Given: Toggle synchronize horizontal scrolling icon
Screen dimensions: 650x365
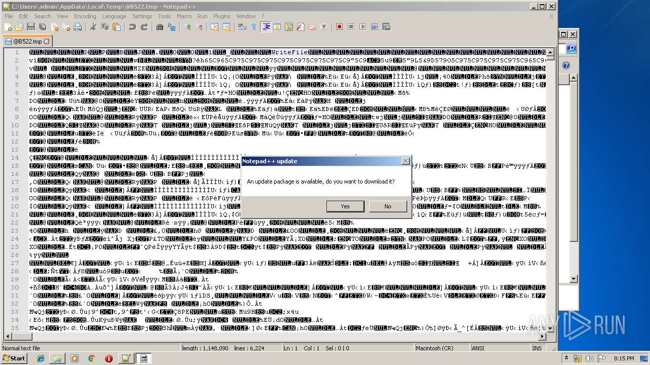Looking at the screenshot, I should click(226, 27).
